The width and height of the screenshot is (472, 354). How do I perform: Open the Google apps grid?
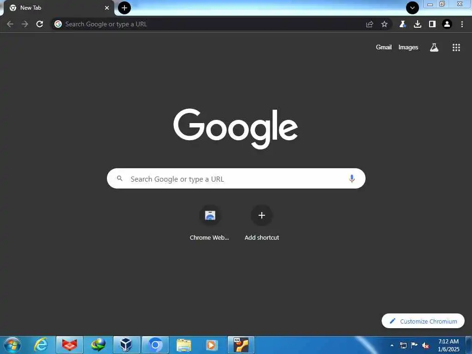pos(456,47)
